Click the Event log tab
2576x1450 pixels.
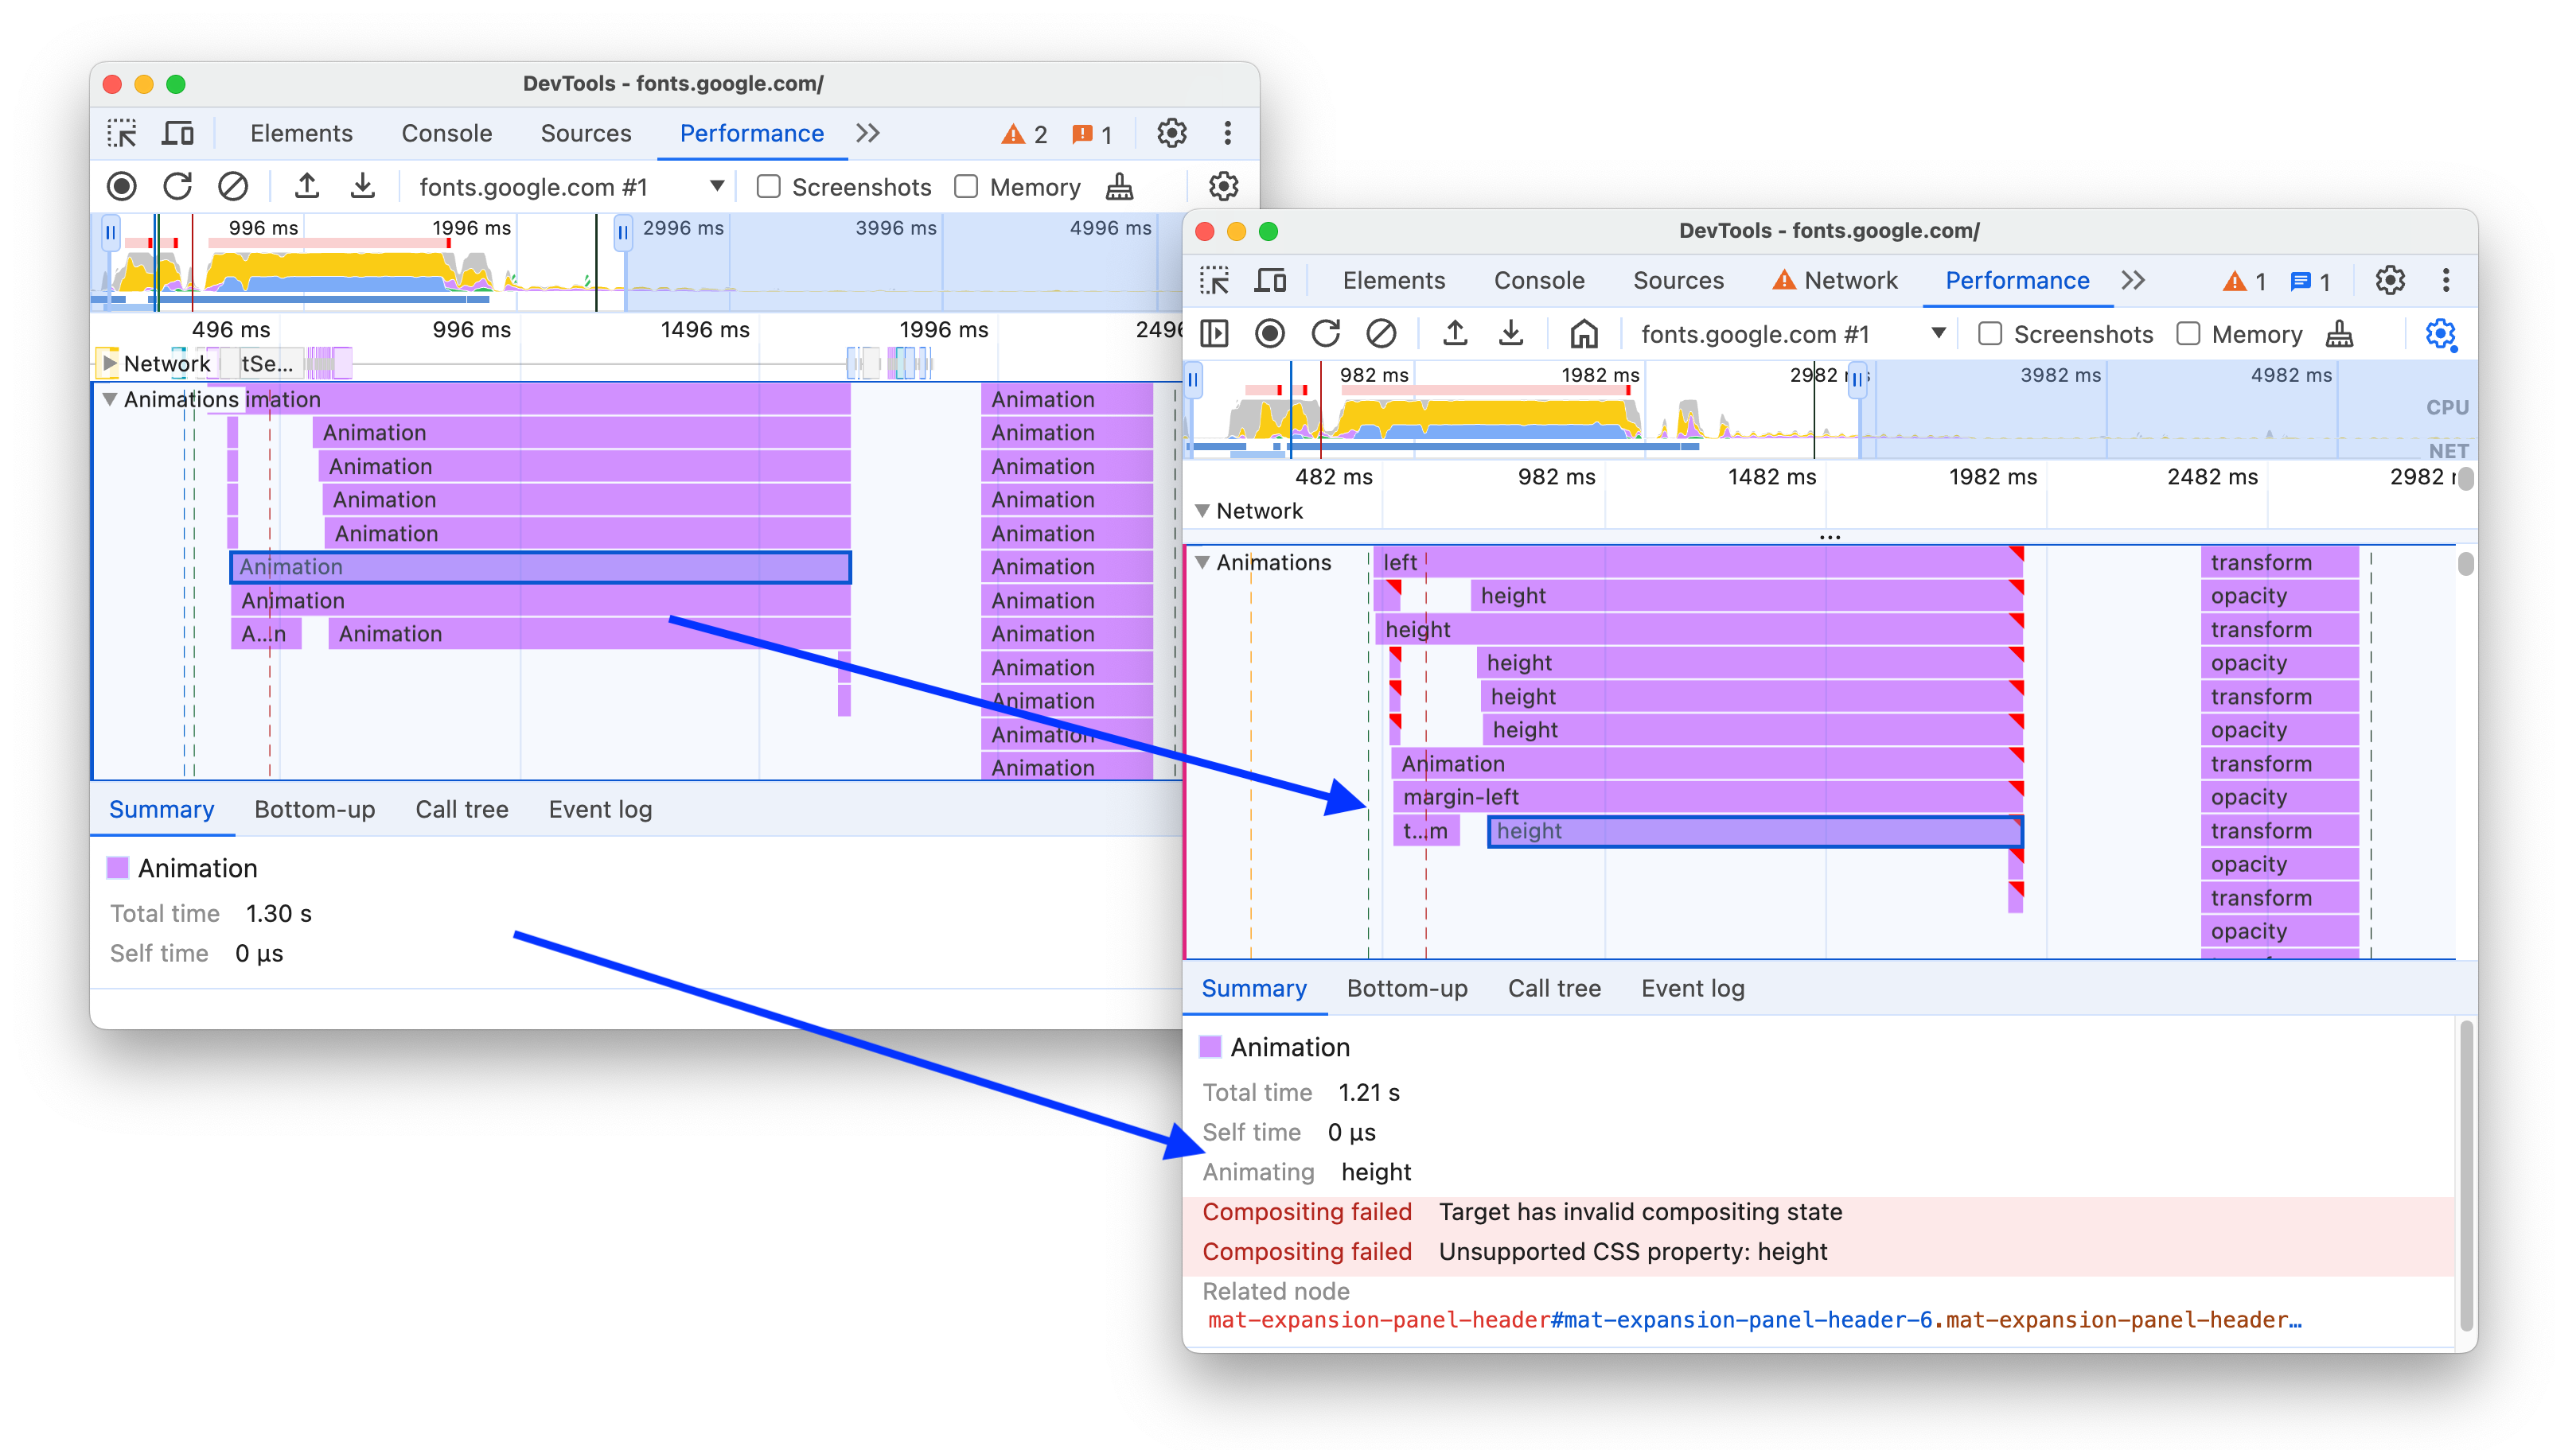1689,989
